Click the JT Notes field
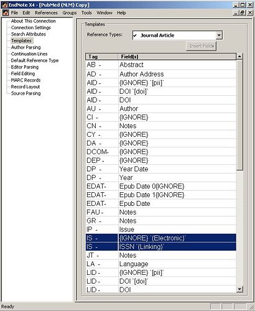Screen dimensions: 255x311 177,255
